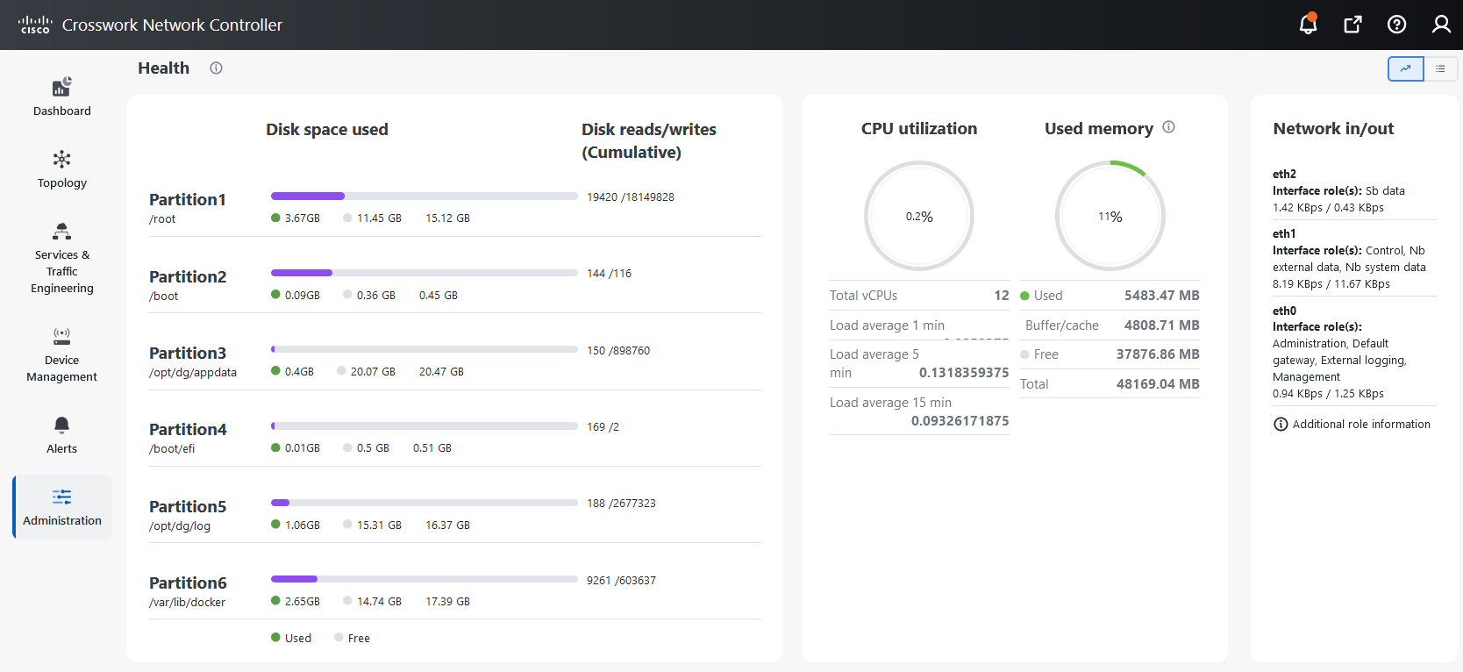The height and width of the screenshot is (672, 1463).
Task: Click the Total vCPUs value 12
Action: pos(1002,296)
